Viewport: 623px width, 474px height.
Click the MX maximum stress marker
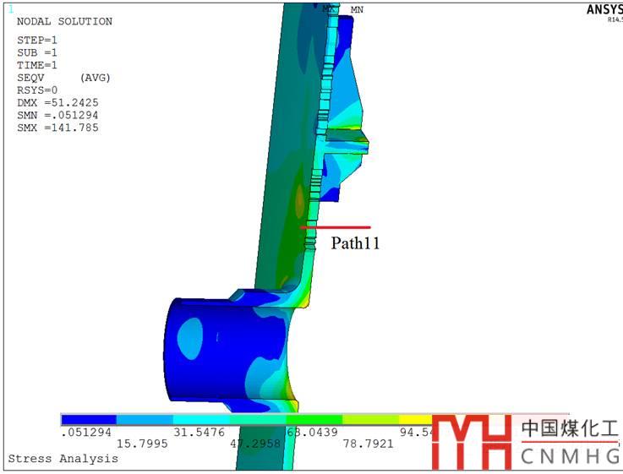point(328,9)
